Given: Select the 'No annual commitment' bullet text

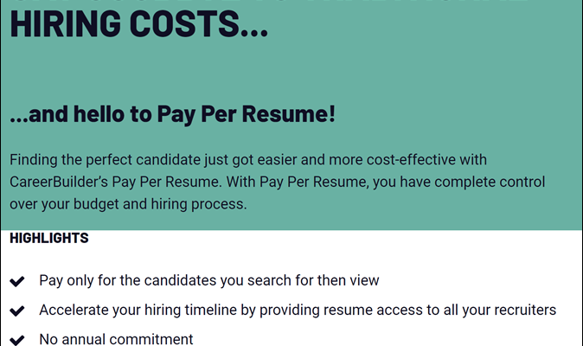Looking at the screenshot, I should click(116, 339).
